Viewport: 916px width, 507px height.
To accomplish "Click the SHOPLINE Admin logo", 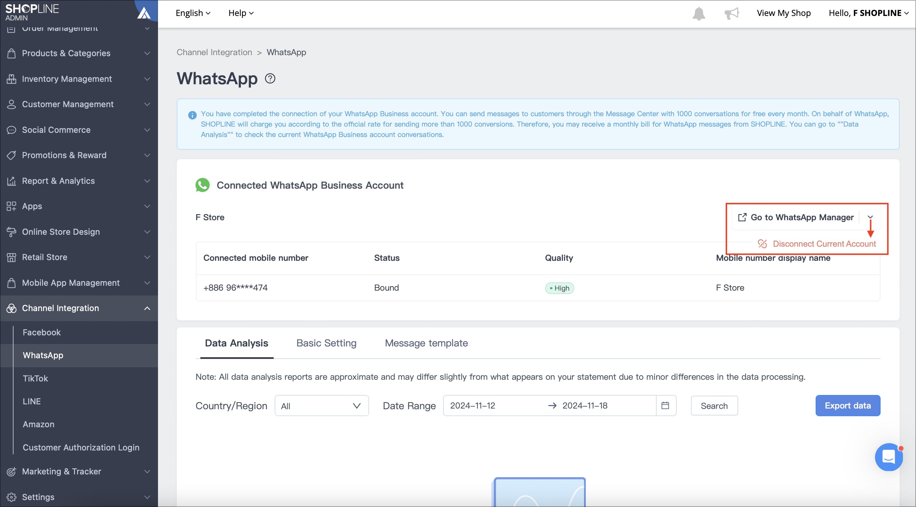I will (32, 12).
